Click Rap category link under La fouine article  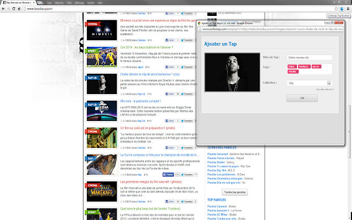pyautogui.click(x=139, y=175)
